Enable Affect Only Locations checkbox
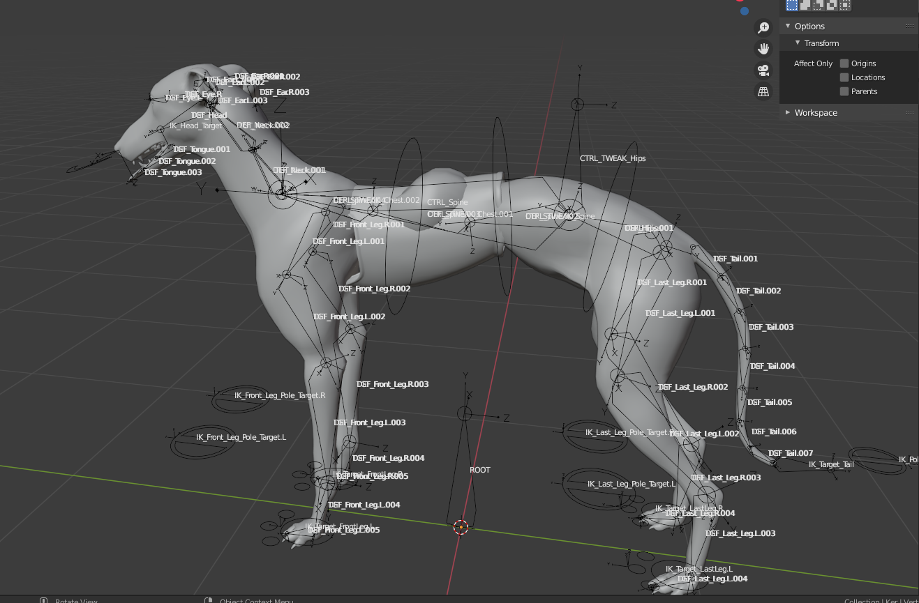Image resolution: width=919 pixels, height=603 pixels. click(x=844, y=77)
